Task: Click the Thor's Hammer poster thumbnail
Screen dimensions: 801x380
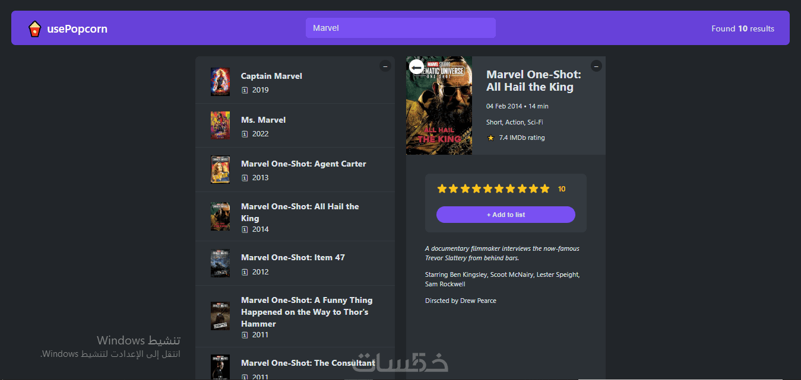Action: (x=220, y=316)
